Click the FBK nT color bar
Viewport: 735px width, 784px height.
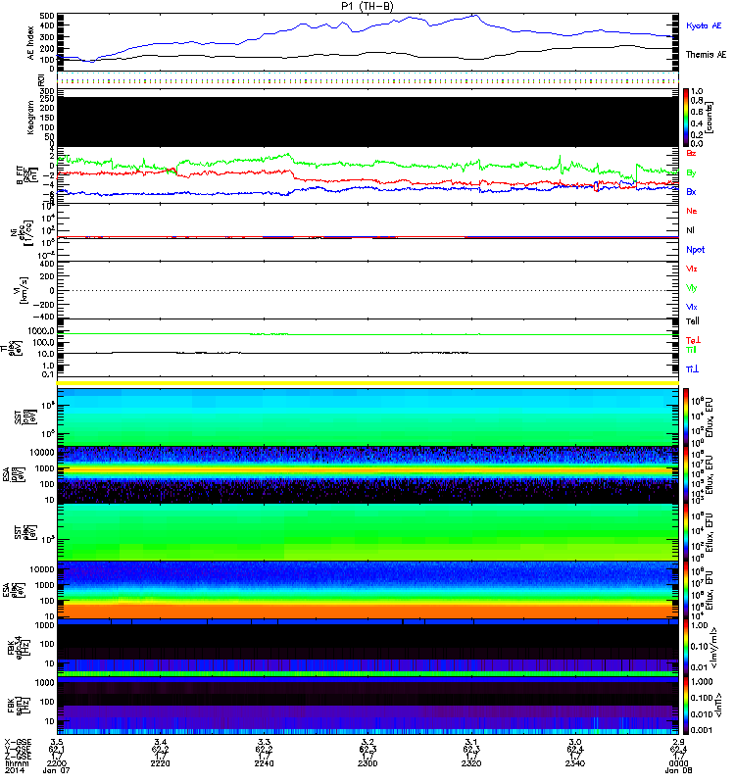coord(685,706)
